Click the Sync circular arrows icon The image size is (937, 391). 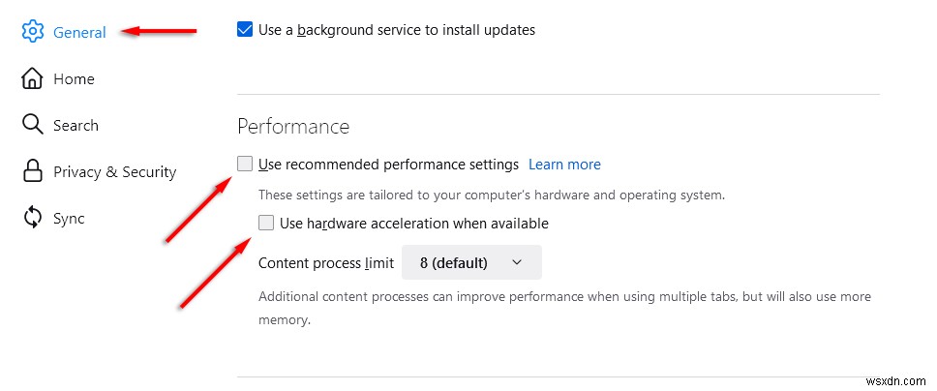33,219
